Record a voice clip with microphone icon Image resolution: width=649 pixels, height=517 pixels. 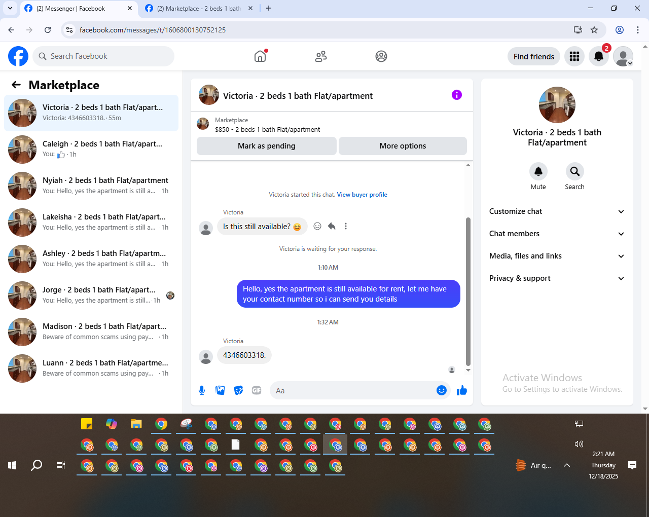click(x=202, y=390)
